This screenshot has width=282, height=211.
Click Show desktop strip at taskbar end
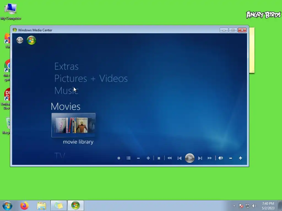(x=280, y=206)
